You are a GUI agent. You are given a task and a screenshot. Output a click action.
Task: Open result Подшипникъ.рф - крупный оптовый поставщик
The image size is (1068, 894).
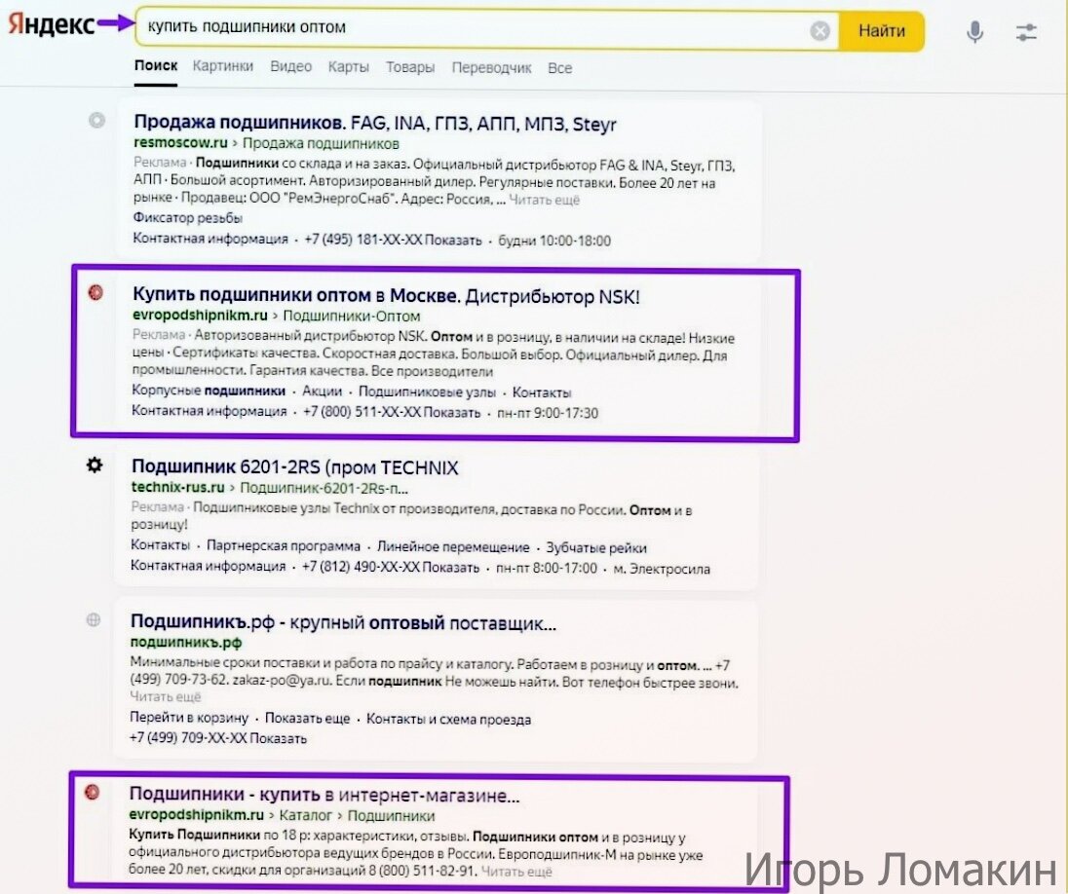pyautogui.click(x=343, y=622)
